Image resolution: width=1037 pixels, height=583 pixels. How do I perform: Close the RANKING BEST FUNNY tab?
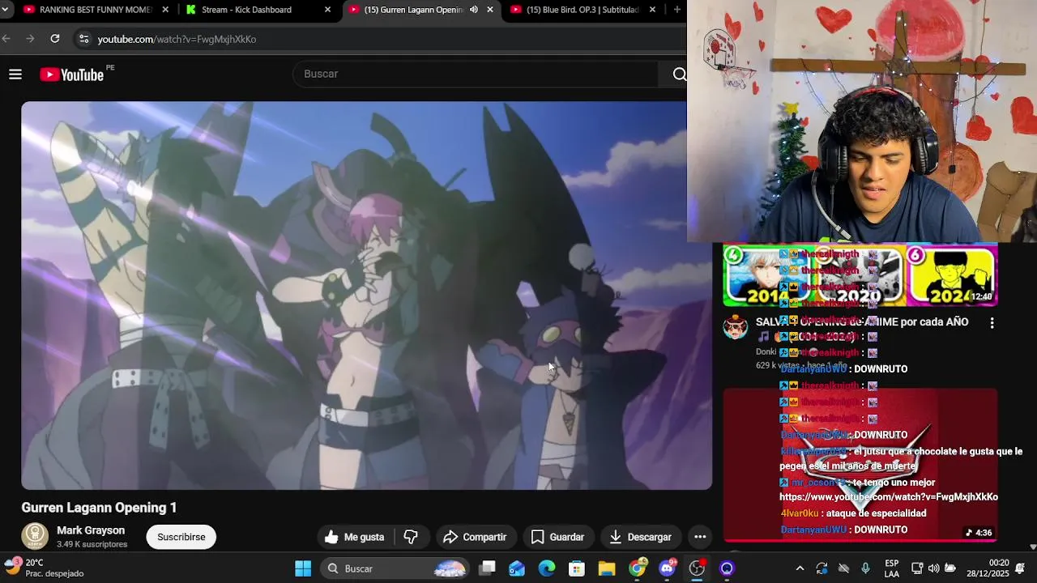[x=165, y=10]
